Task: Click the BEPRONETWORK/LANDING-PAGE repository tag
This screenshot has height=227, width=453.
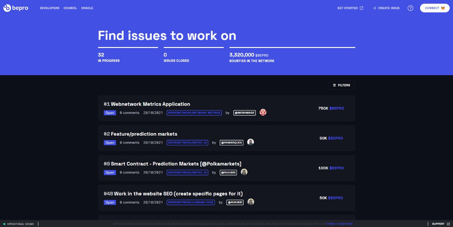Action: [191, 202]
